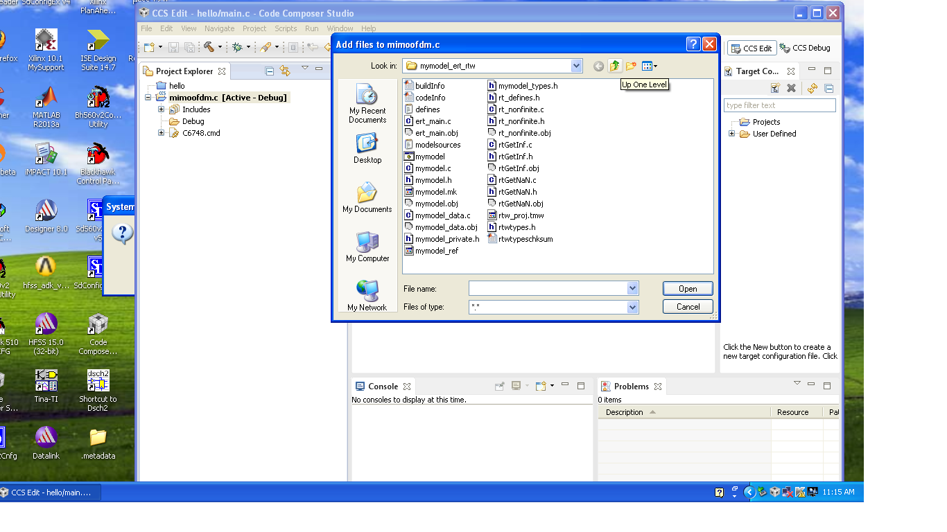This screenshot has height=532, width=947.
Task: Expand the C6748.cmd tree node
Action: pos(161,133)
